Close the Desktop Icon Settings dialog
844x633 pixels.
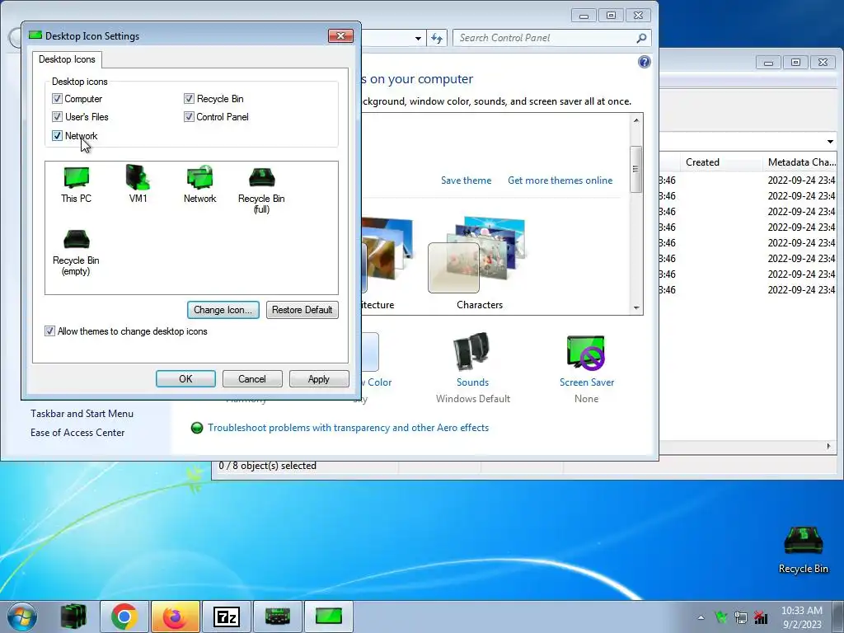340,35
